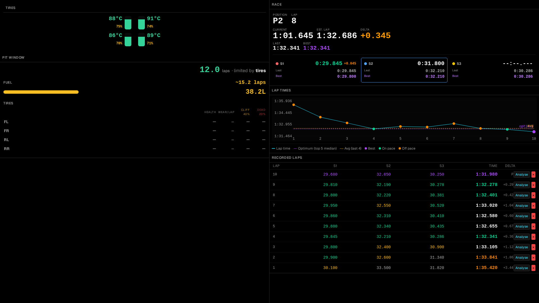
Task: Click the orange delta value +0.345
Action: pyautogui.click(x=376, y=36)
